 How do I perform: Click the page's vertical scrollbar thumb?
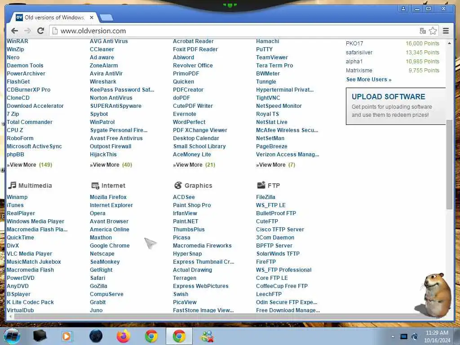[x=449, y=164]
